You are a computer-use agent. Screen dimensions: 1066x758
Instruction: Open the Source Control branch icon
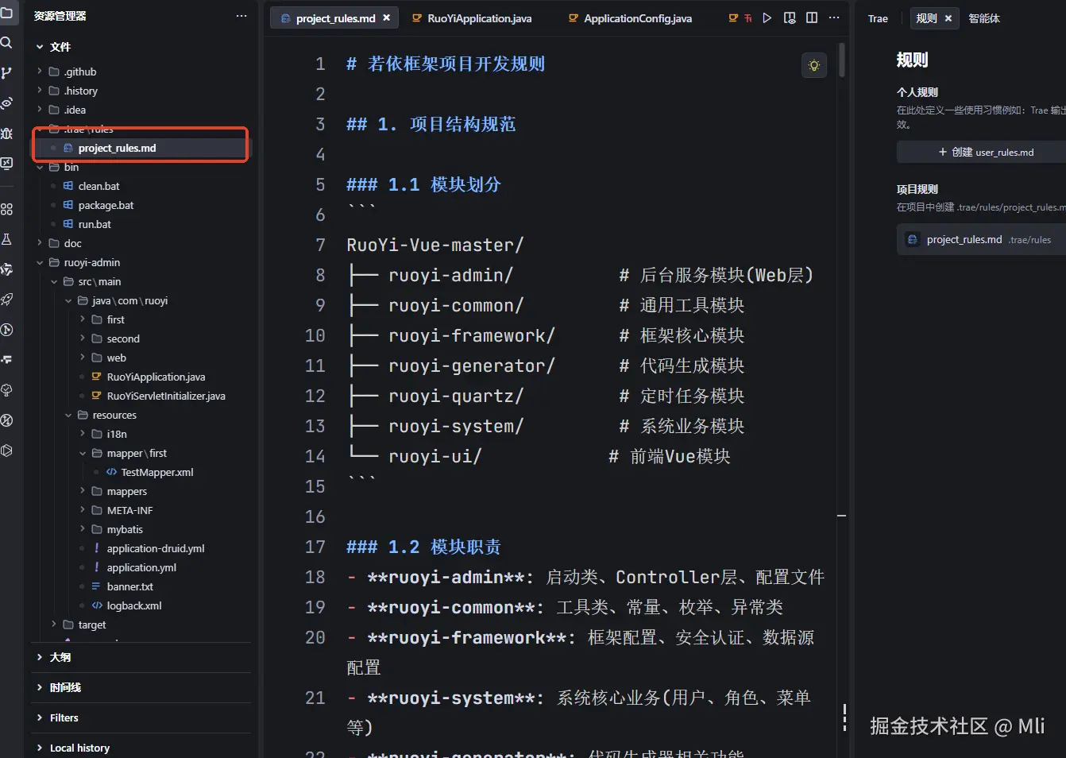(6, 73)
